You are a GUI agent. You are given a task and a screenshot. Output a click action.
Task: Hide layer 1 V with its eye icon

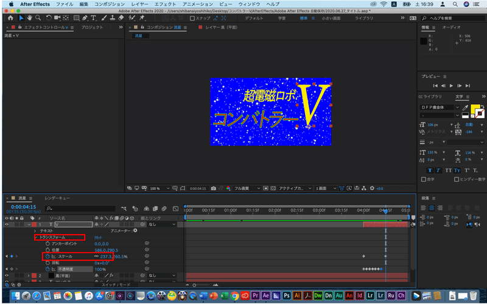coord(7,224)
